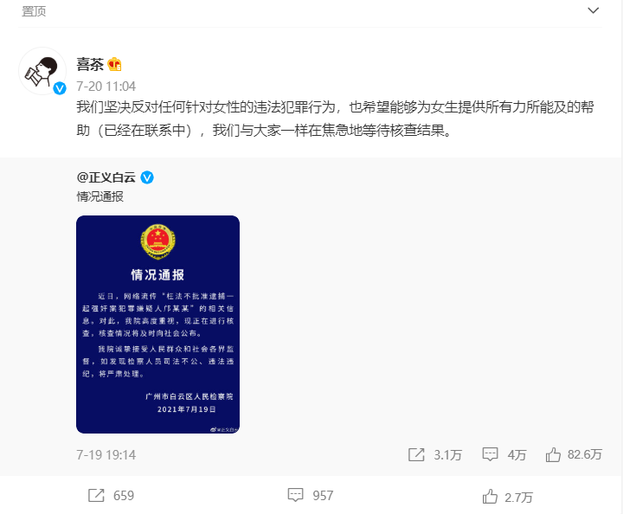Click the 喜茶 account name

[90, 64]
